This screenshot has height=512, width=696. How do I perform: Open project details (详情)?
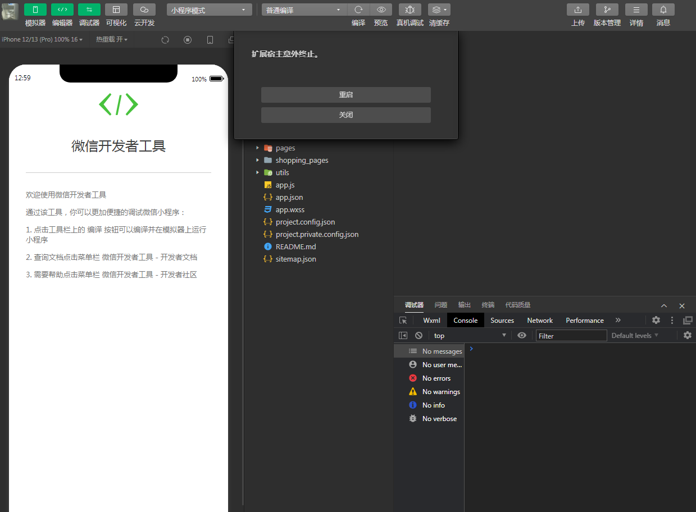636,10
